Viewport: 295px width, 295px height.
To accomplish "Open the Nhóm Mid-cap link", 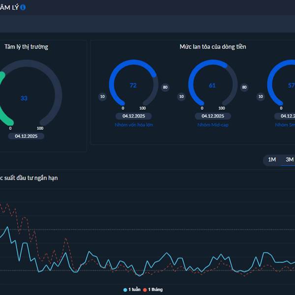I will (x=213, y=125).
